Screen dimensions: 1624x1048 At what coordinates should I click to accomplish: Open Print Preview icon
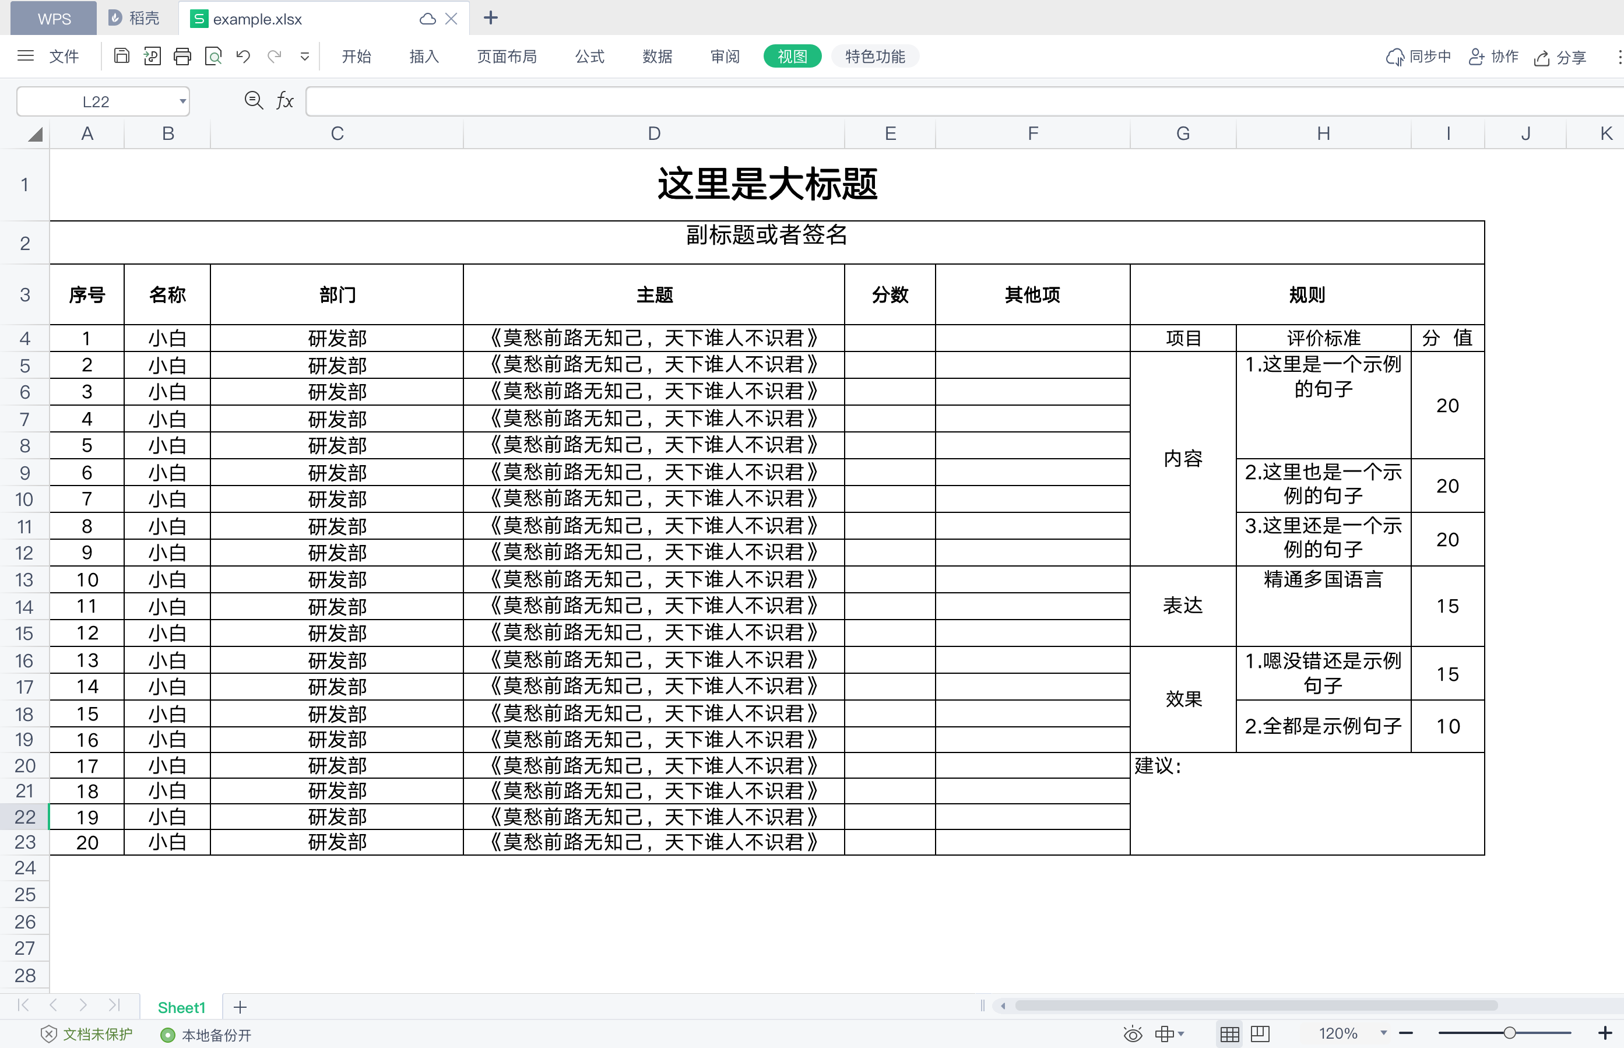point(213,57)
